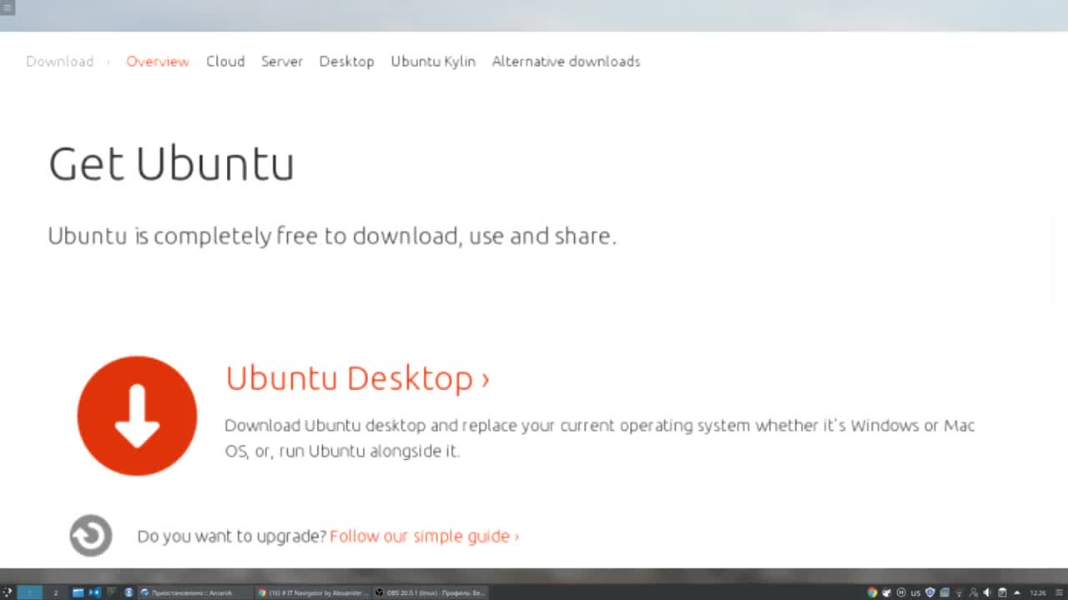Follow our simple guide link
This screenshot has width=1068, height=600.
click(x=424, y=536)
